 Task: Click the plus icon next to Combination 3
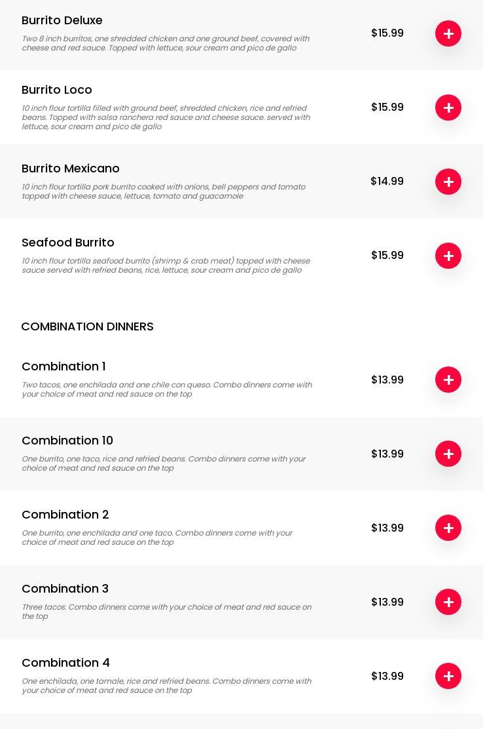coord(448,602)
